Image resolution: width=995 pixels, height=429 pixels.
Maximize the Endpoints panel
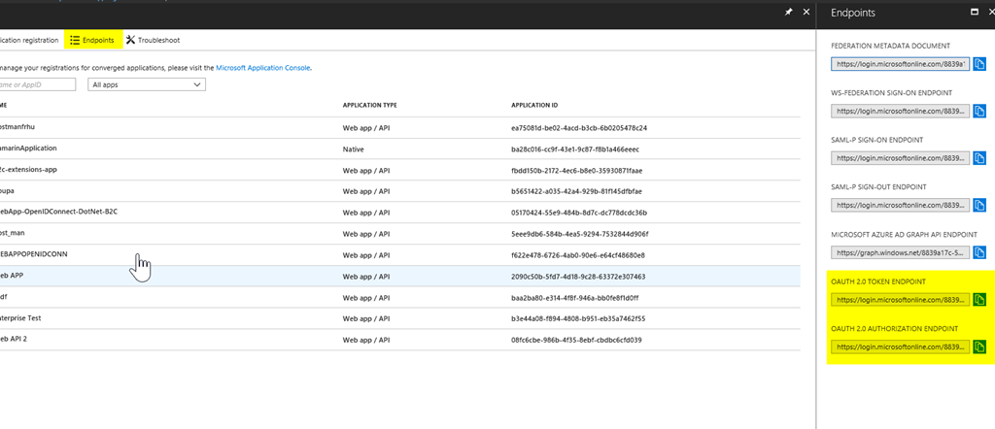(975, 12)
